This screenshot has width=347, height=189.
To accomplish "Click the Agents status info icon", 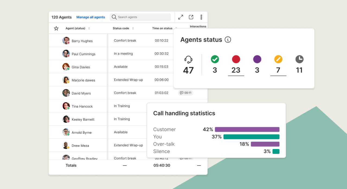I will click(228, 40).
